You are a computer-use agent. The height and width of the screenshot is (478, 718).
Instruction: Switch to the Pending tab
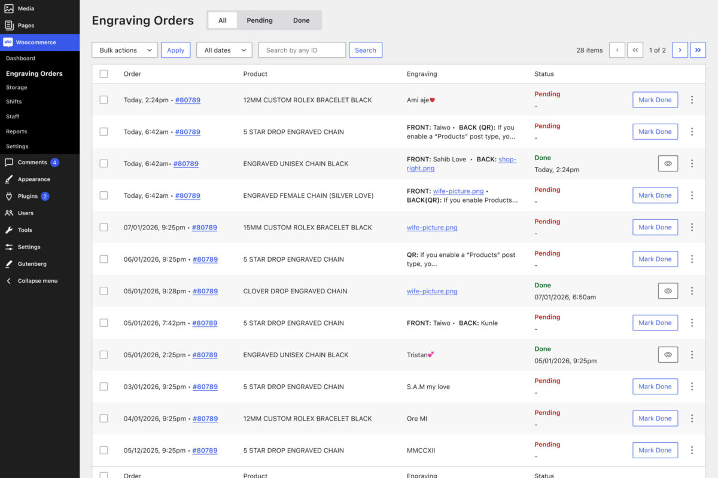pyautogui.click(x=260, y=20)
